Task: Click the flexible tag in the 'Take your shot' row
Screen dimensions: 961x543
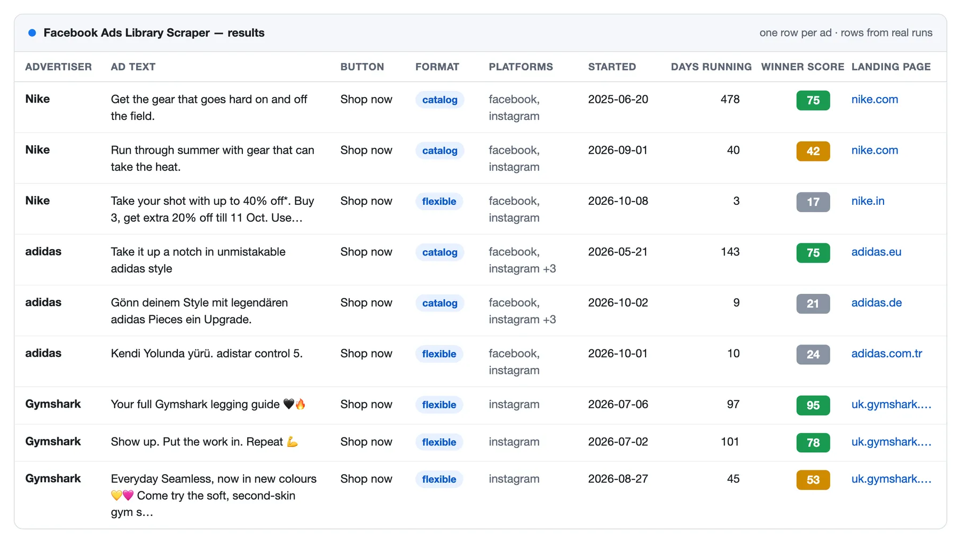Action: [439, 202]
